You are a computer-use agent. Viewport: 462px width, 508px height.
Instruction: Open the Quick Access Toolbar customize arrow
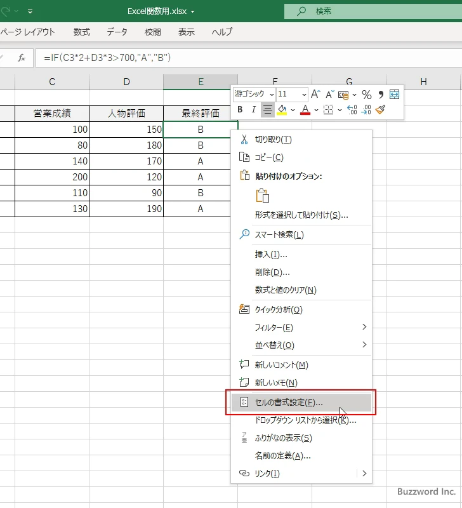tap(30, 11)
